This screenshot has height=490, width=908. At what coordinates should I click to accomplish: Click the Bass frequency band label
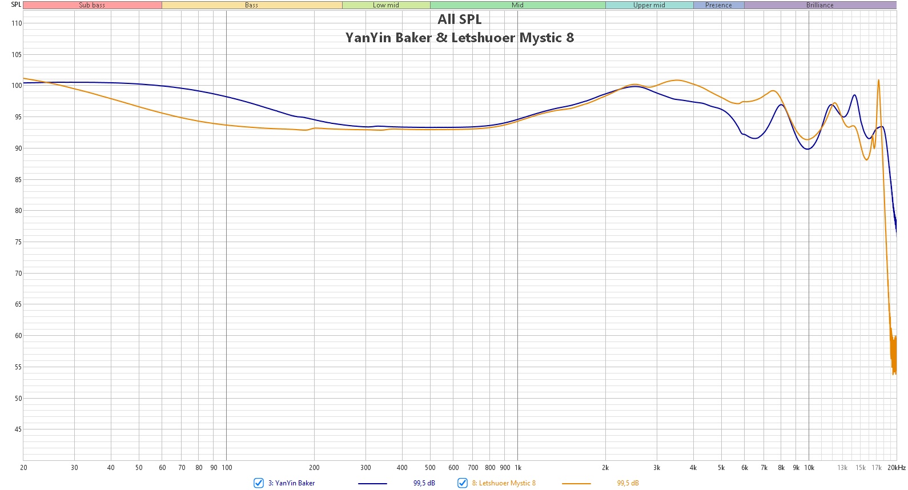252,5
